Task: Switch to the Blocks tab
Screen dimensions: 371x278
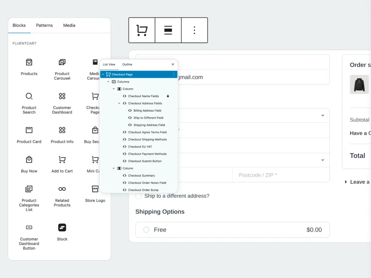Action: 19,25
